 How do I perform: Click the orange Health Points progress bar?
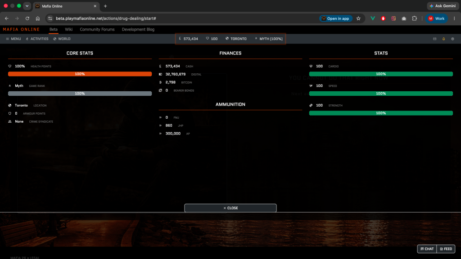(x=80, y=74)
